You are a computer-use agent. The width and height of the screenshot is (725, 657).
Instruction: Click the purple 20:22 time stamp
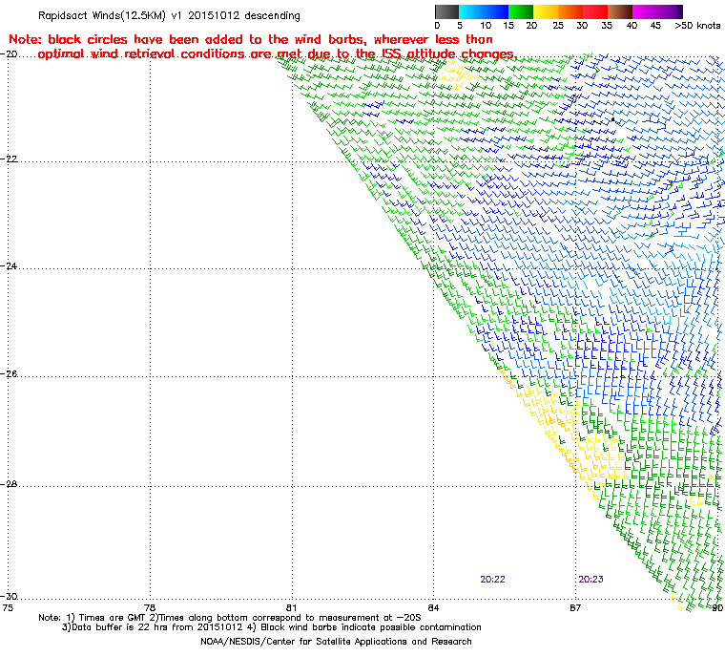point(492,580)
